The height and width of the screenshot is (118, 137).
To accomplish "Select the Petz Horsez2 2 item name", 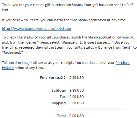I will click(53, 78).
